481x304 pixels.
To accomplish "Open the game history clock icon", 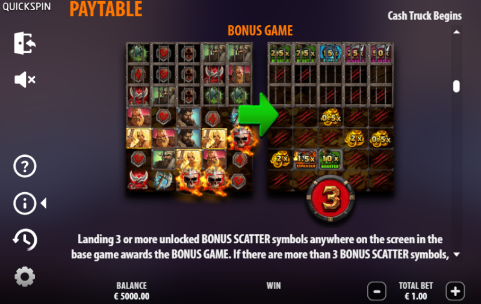I will pos(25,240).
